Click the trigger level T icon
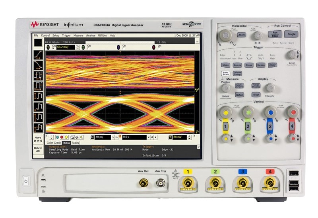This screenshot has width=318, height=218. pyautogui.click(x=170, y=137)
